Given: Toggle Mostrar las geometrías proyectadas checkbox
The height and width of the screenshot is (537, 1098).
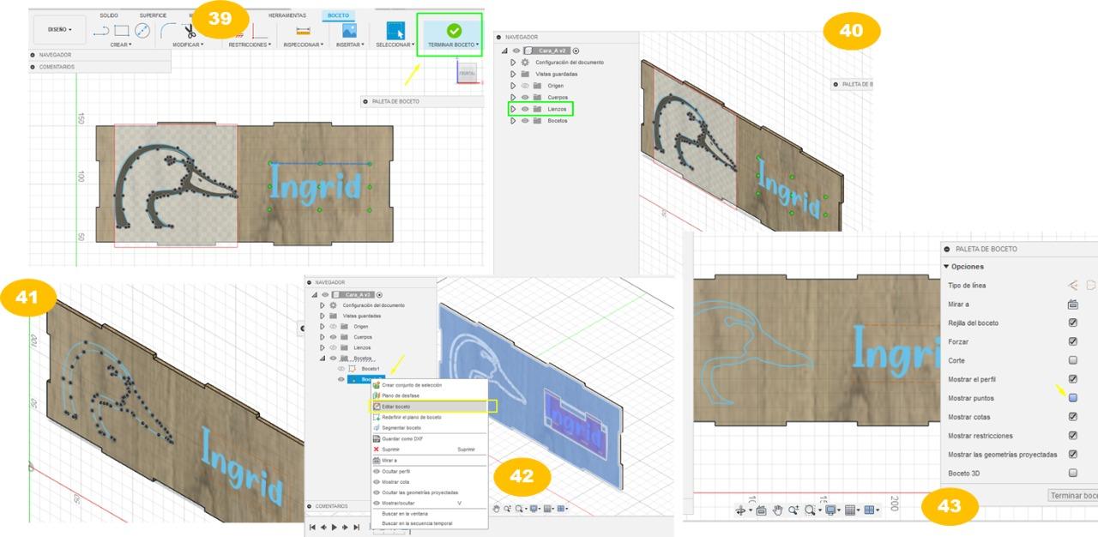Looking at the screenshot, I should point(1072,454).
